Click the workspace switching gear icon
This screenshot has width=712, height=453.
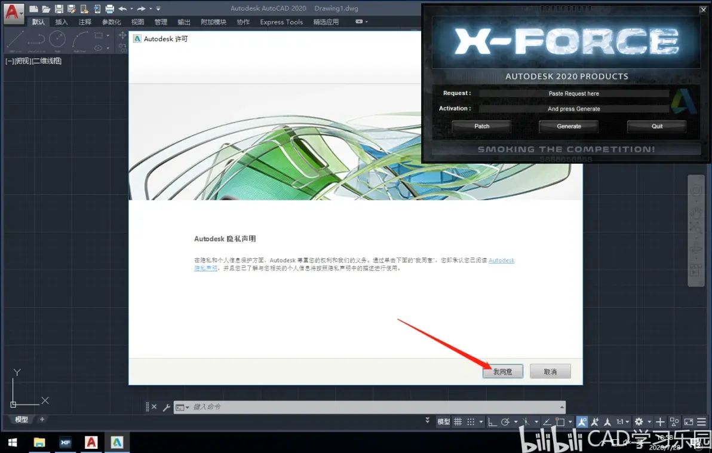(x=639, y=422)
